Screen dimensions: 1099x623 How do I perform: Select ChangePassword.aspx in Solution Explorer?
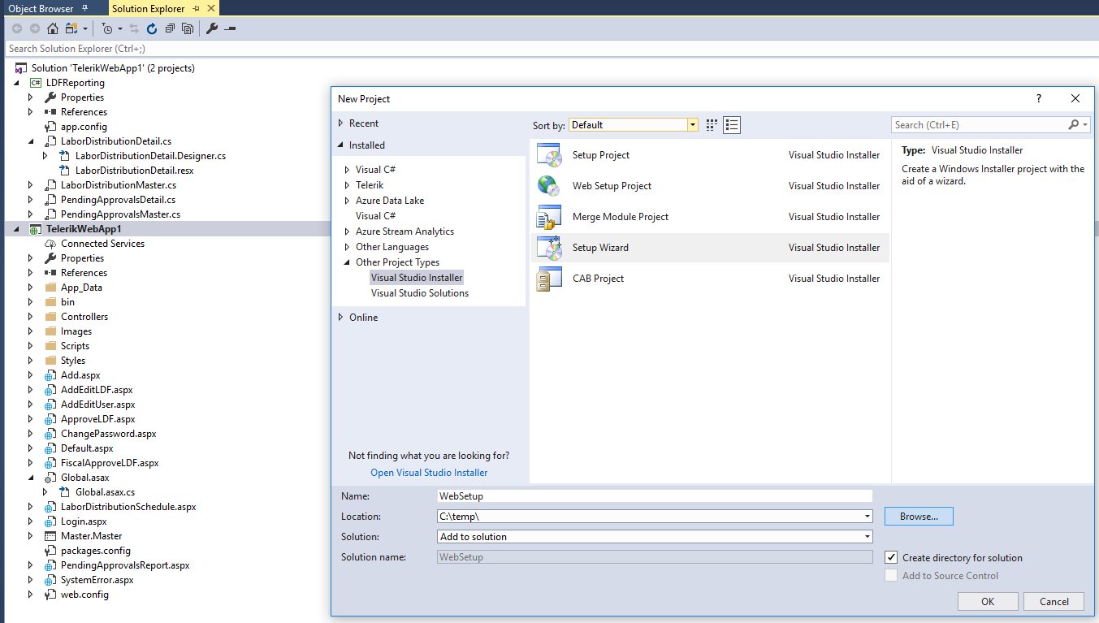point(108,434)
